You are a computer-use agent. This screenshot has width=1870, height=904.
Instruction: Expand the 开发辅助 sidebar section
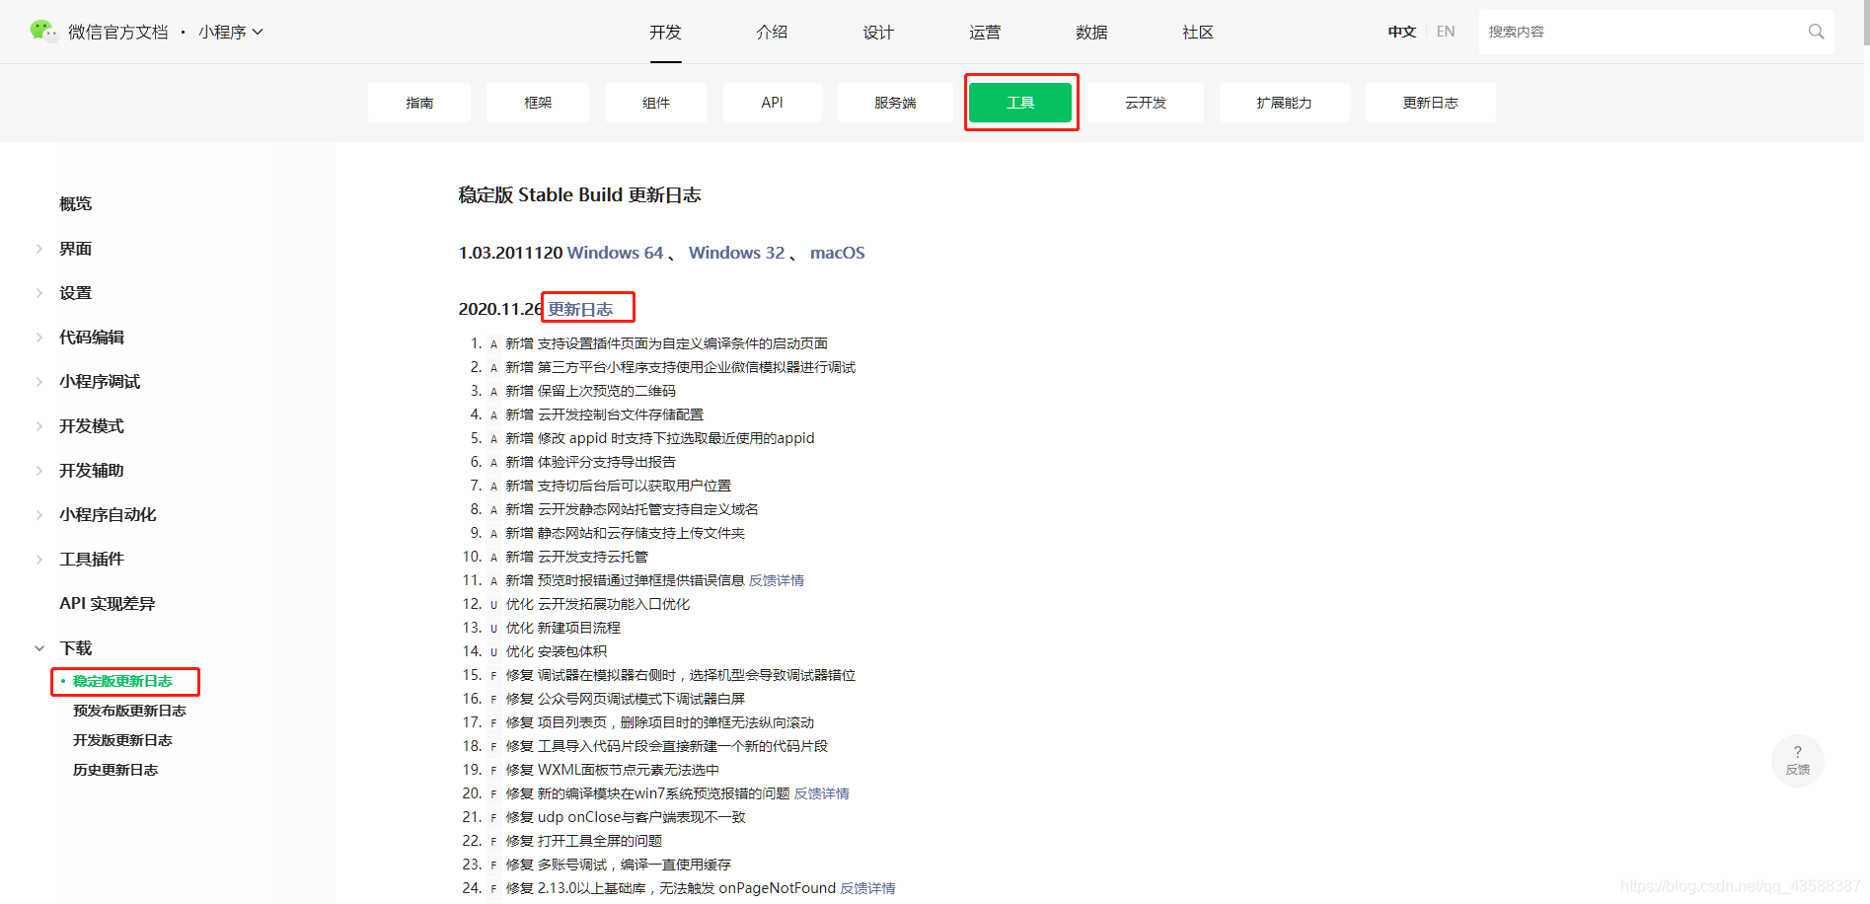39,471
